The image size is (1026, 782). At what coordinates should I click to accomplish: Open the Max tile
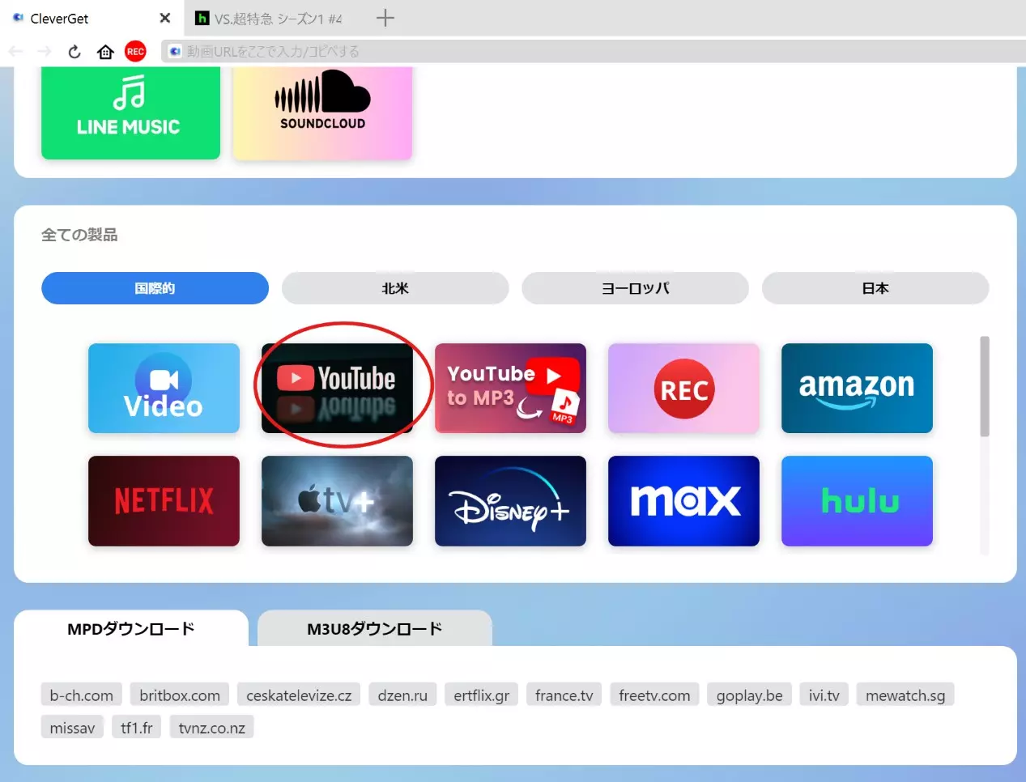point(683,501)
